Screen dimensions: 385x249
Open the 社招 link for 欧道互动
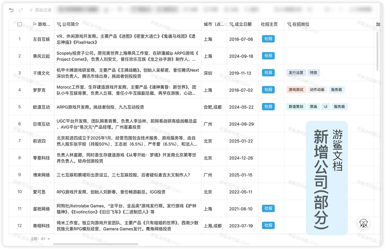click(x=268, y=107)
